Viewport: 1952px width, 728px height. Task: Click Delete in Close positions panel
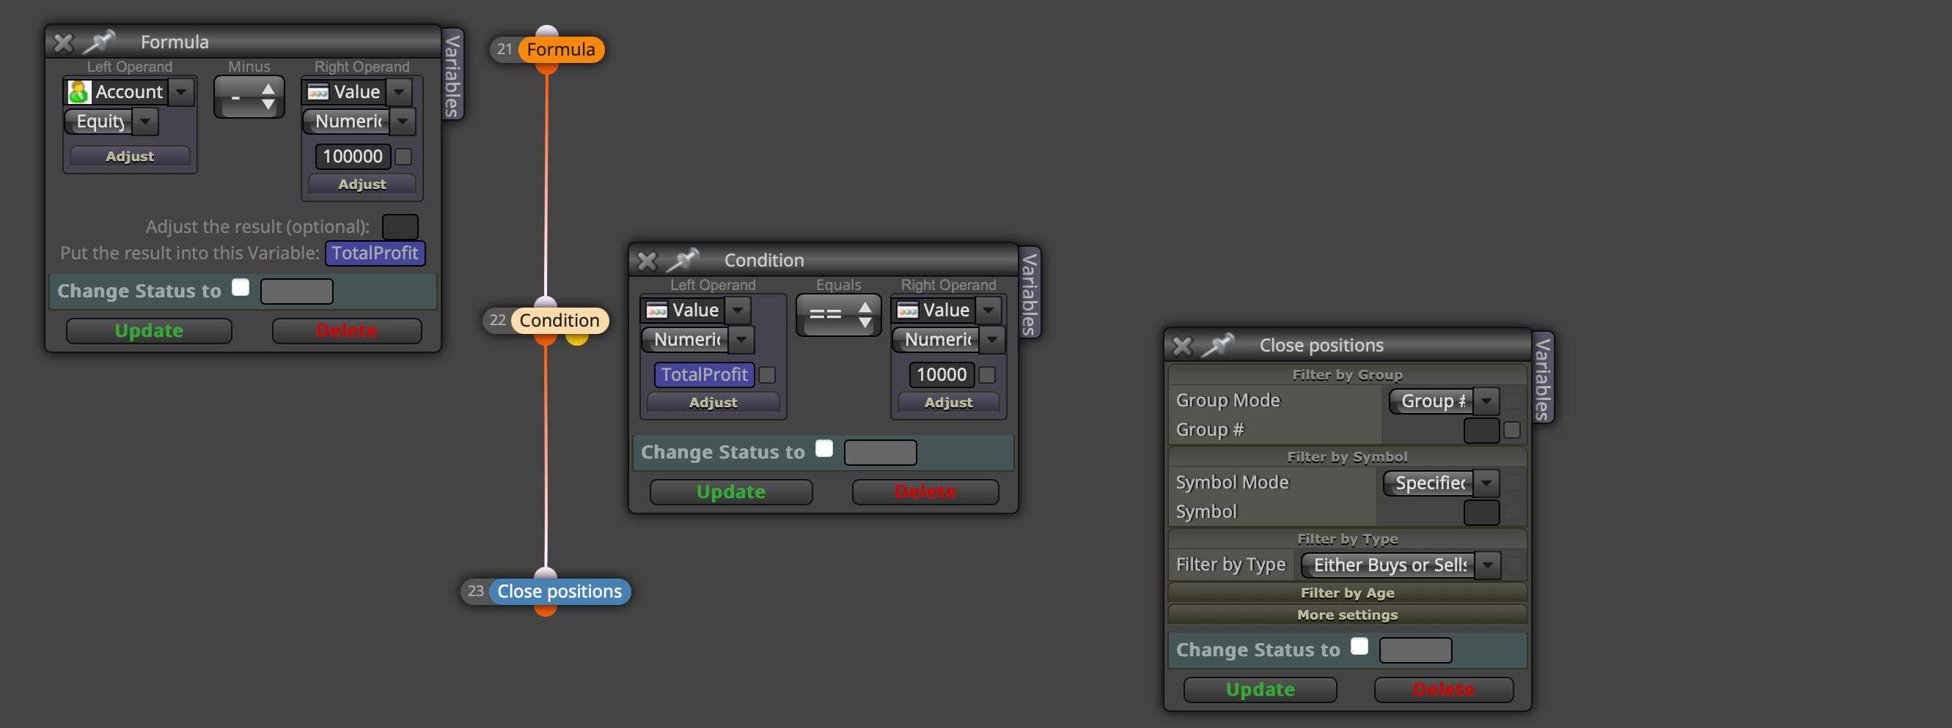click(x=1445, y=689)
